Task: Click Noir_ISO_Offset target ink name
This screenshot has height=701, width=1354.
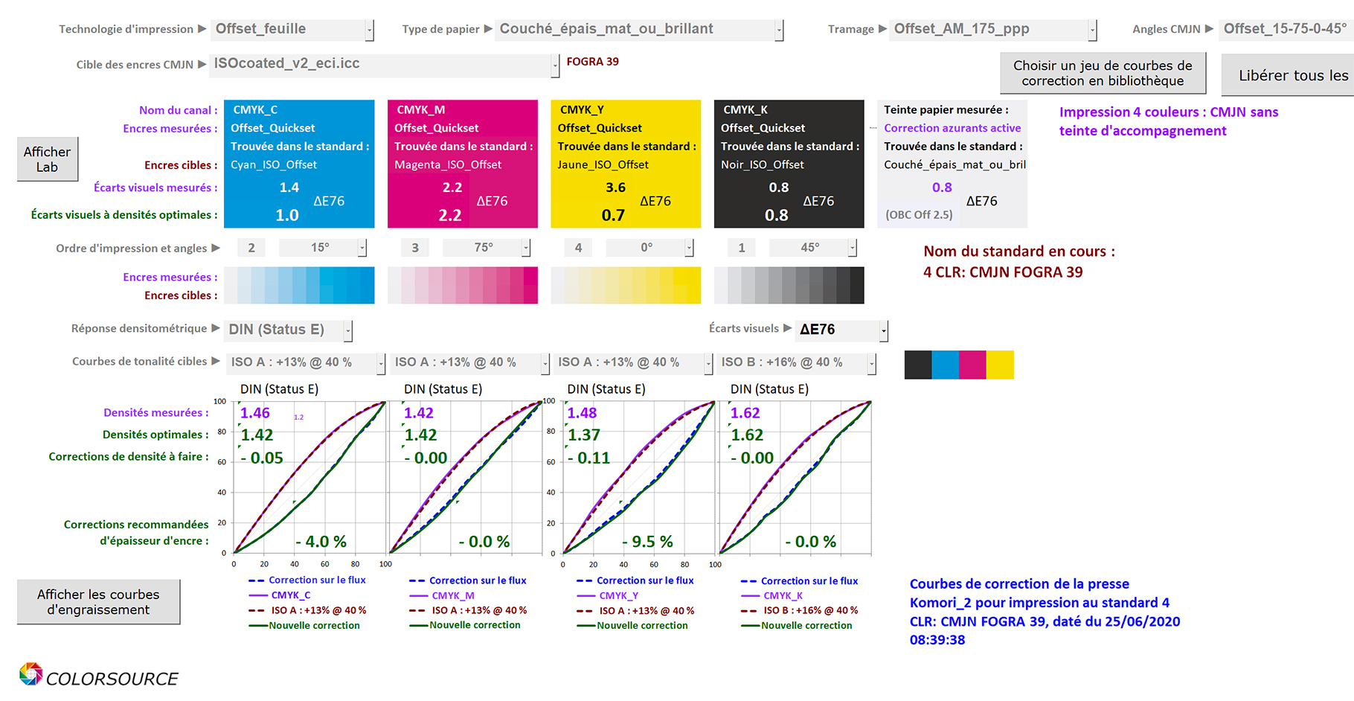Action: tap(763, 165)
